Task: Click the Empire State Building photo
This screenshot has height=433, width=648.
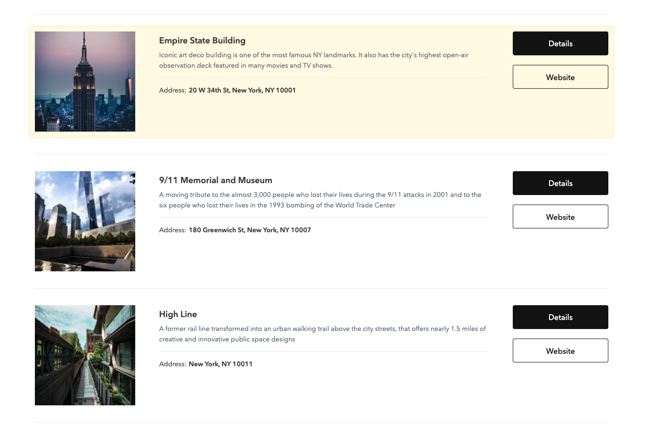Action: click(x=85, y=82)
